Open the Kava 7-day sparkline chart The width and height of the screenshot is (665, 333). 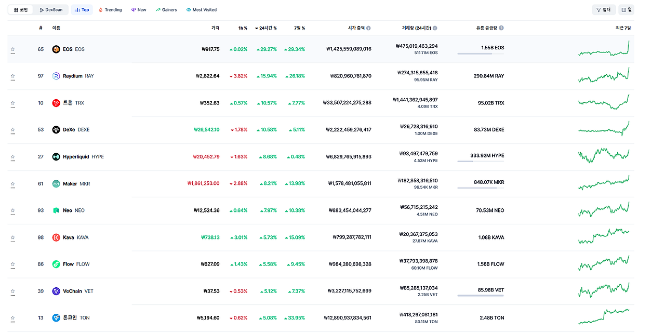[604, 236]
